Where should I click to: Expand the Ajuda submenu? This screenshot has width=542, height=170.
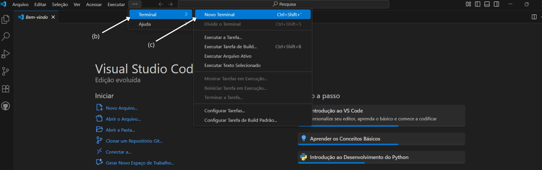(161, 24)
